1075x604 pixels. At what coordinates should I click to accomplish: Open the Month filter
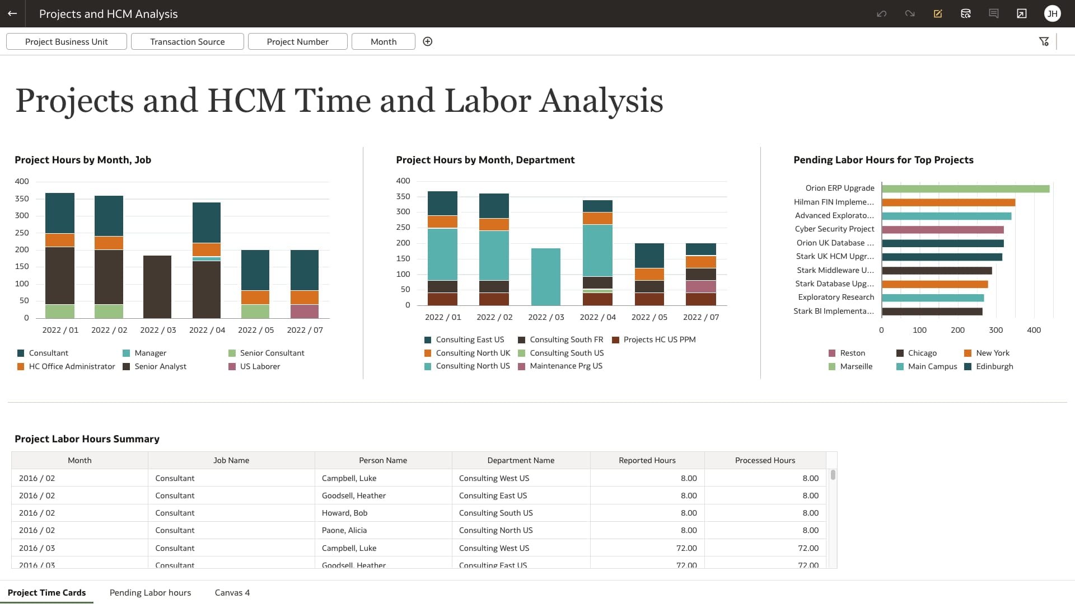click(383, 41)
